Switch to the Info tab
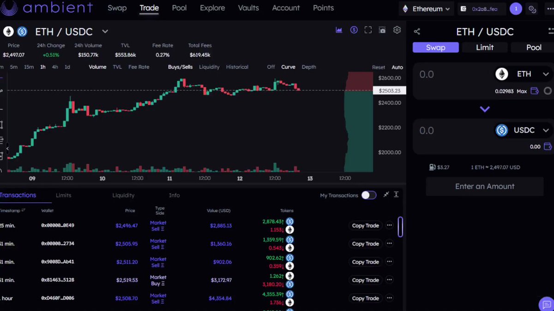Image resolution: width=554 pixels, height=311 pixels. point(174,195)
